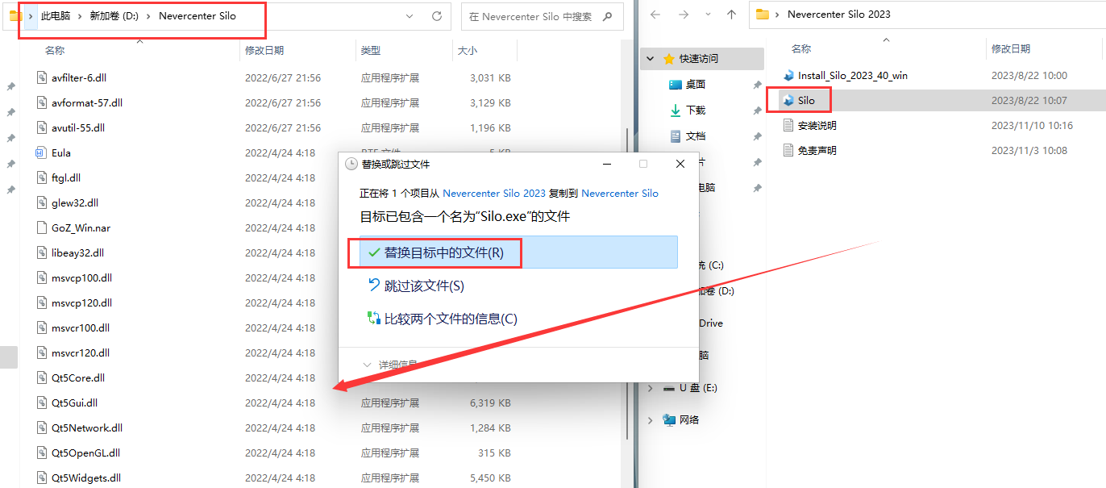Expand the 网络 network node

pos(651,419)
